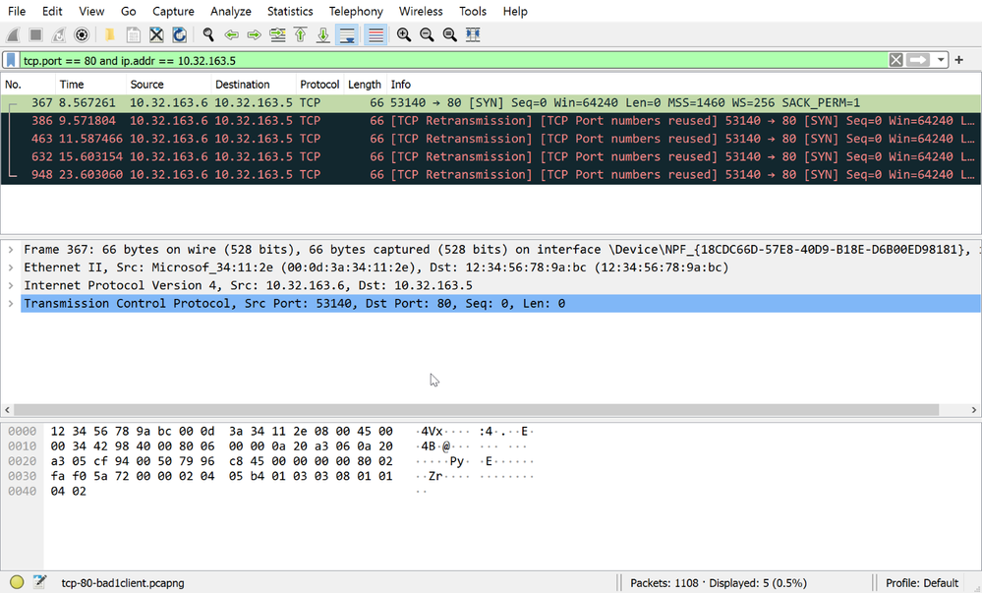
Task: Open recent display filters dropdown
Action: pyautogui.click(x=941, y=60)
